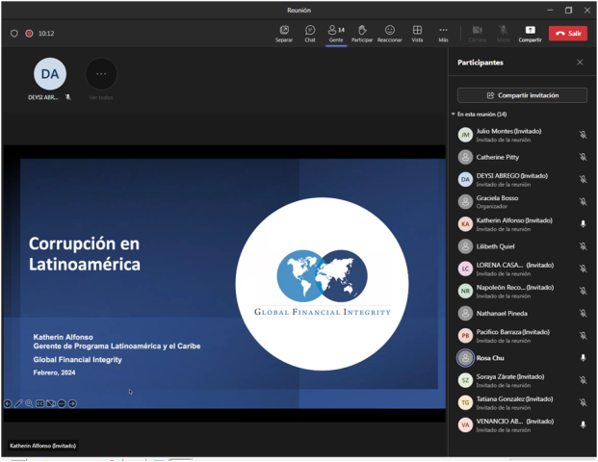The image size is (598, 462).
Task: Click the SZ avatar of Soraya Zárate
Action: 465,380
